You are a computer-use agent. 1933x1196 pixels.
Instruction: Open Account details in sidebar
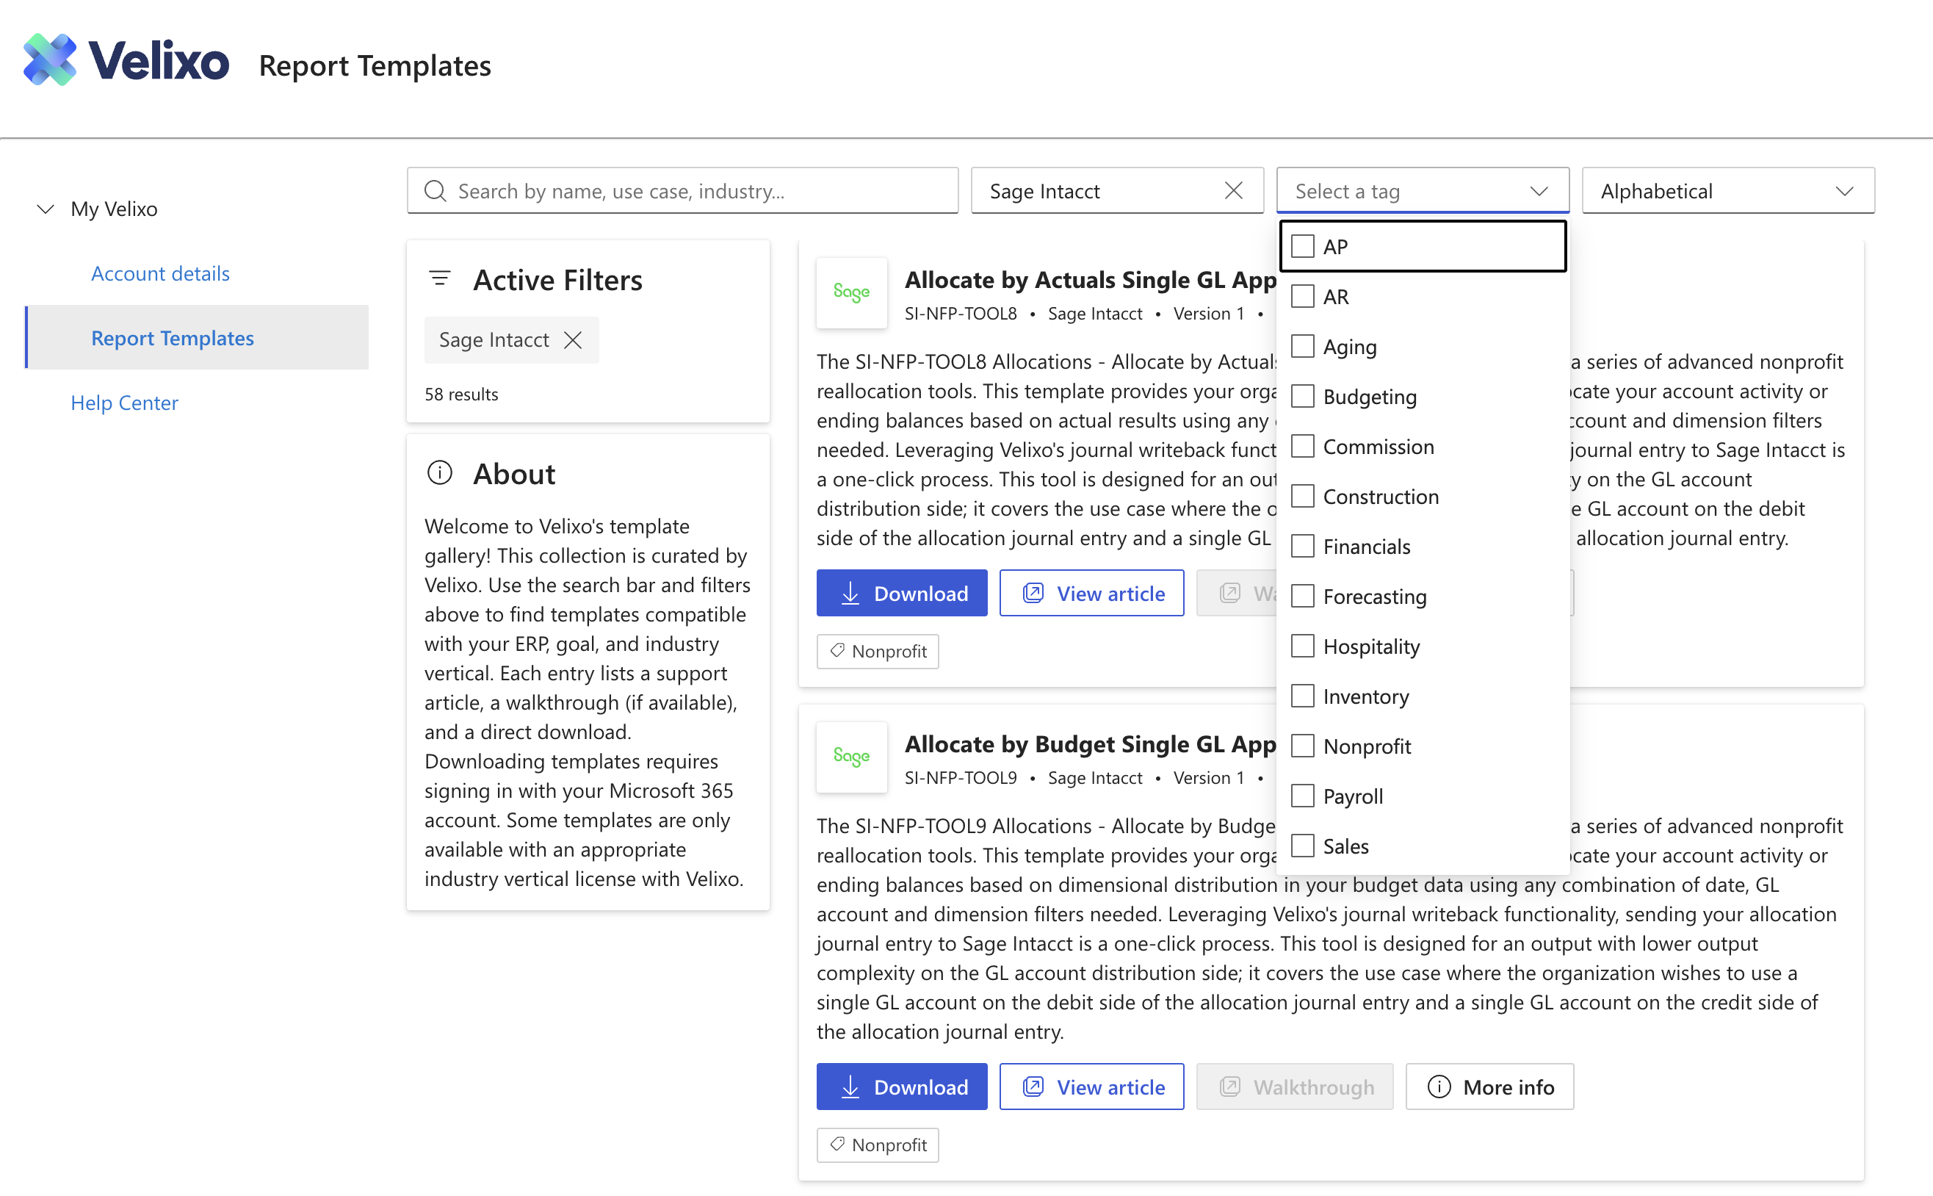pos(161,274)
